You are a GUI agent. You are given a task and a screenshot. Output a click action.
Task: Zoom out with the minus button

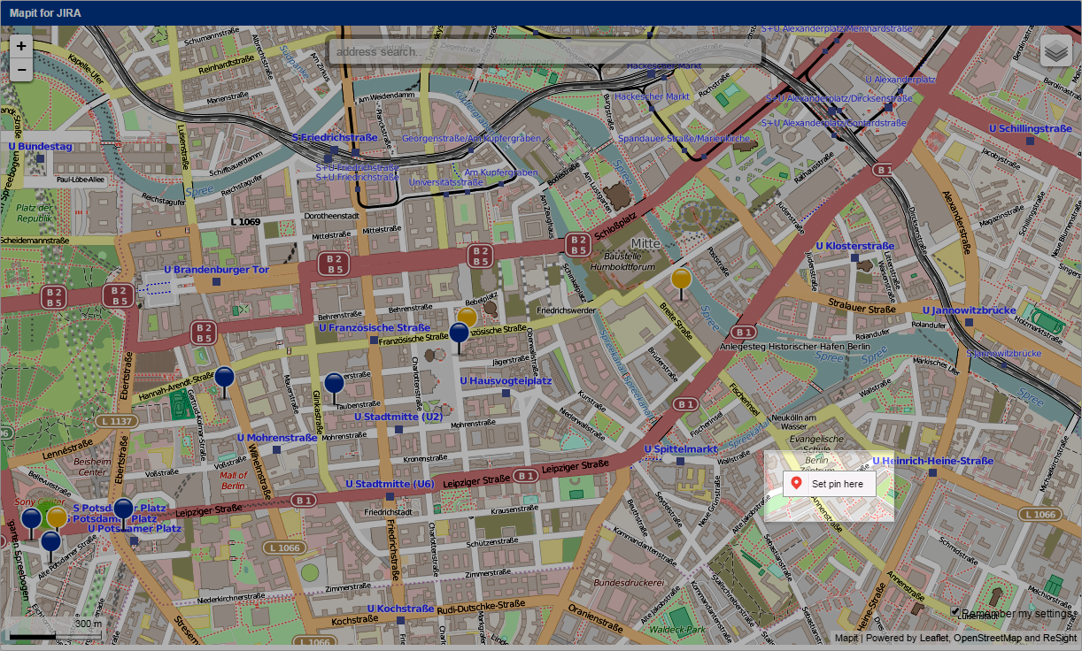(21, 69)
